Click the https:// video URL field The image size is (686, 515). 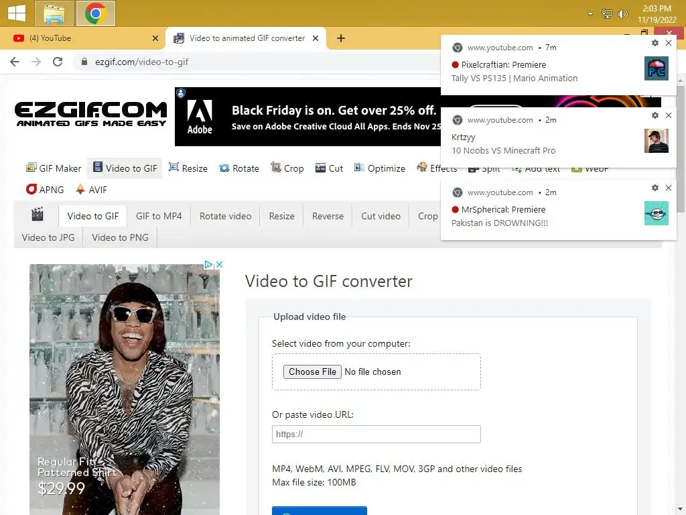click(376, 434)
